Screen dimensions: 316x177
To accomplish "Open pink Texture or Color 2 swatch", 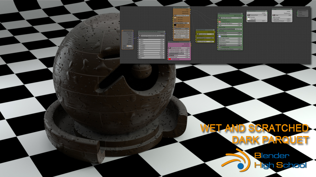I will (220, 22).
